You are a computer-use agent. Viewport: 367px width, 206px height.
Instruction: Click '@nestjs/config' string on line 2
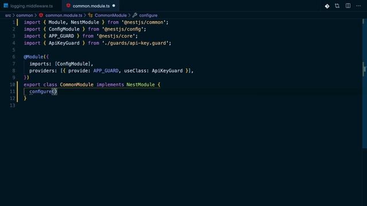click(123, 29)
